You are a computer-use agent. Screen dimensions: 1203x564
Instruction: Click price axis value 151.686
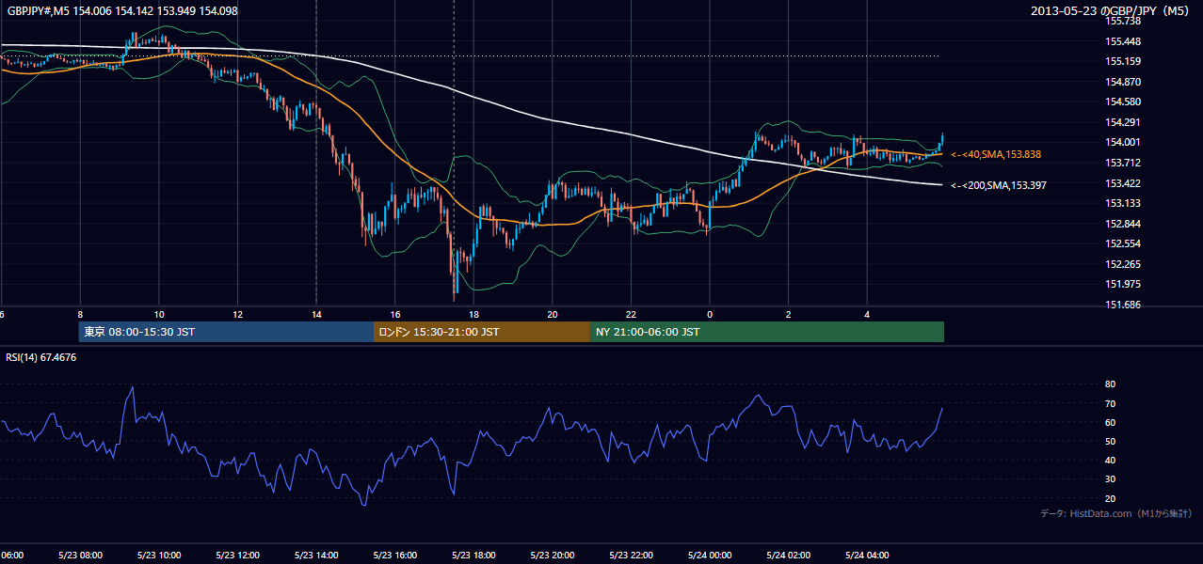click(1122, 305)
